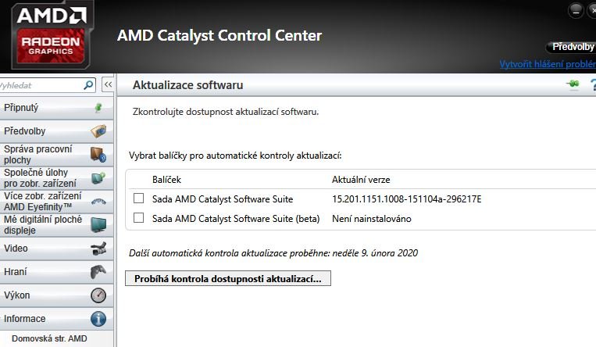Open the Vytvořit hlášení problému link

point(548,64)
